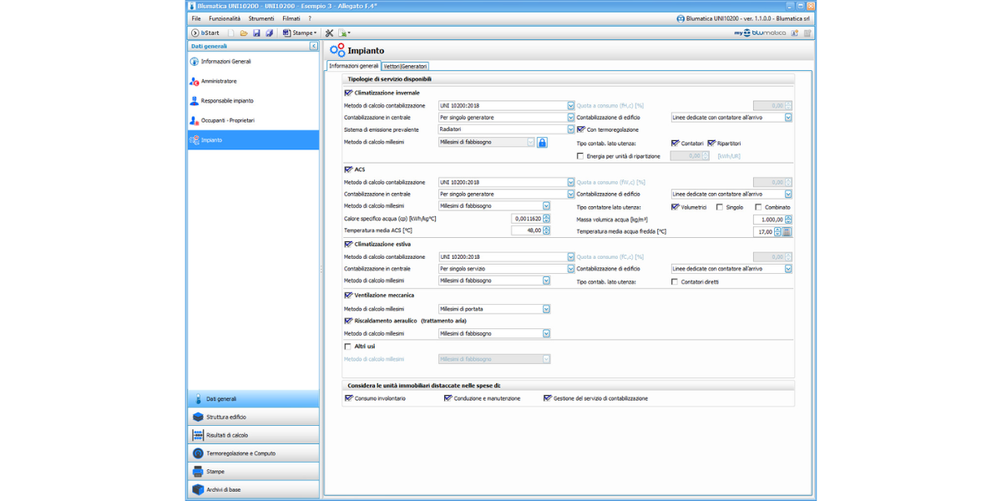Viewport: 1002px width, 501px height.
Task: Enable the Altri usi checkbox
Action: [348, 347]
